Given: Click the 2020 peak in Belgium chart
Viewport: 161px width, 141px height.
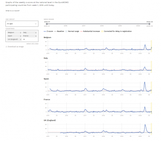Looking at the screenshot, I should click(x=145, y=45).
